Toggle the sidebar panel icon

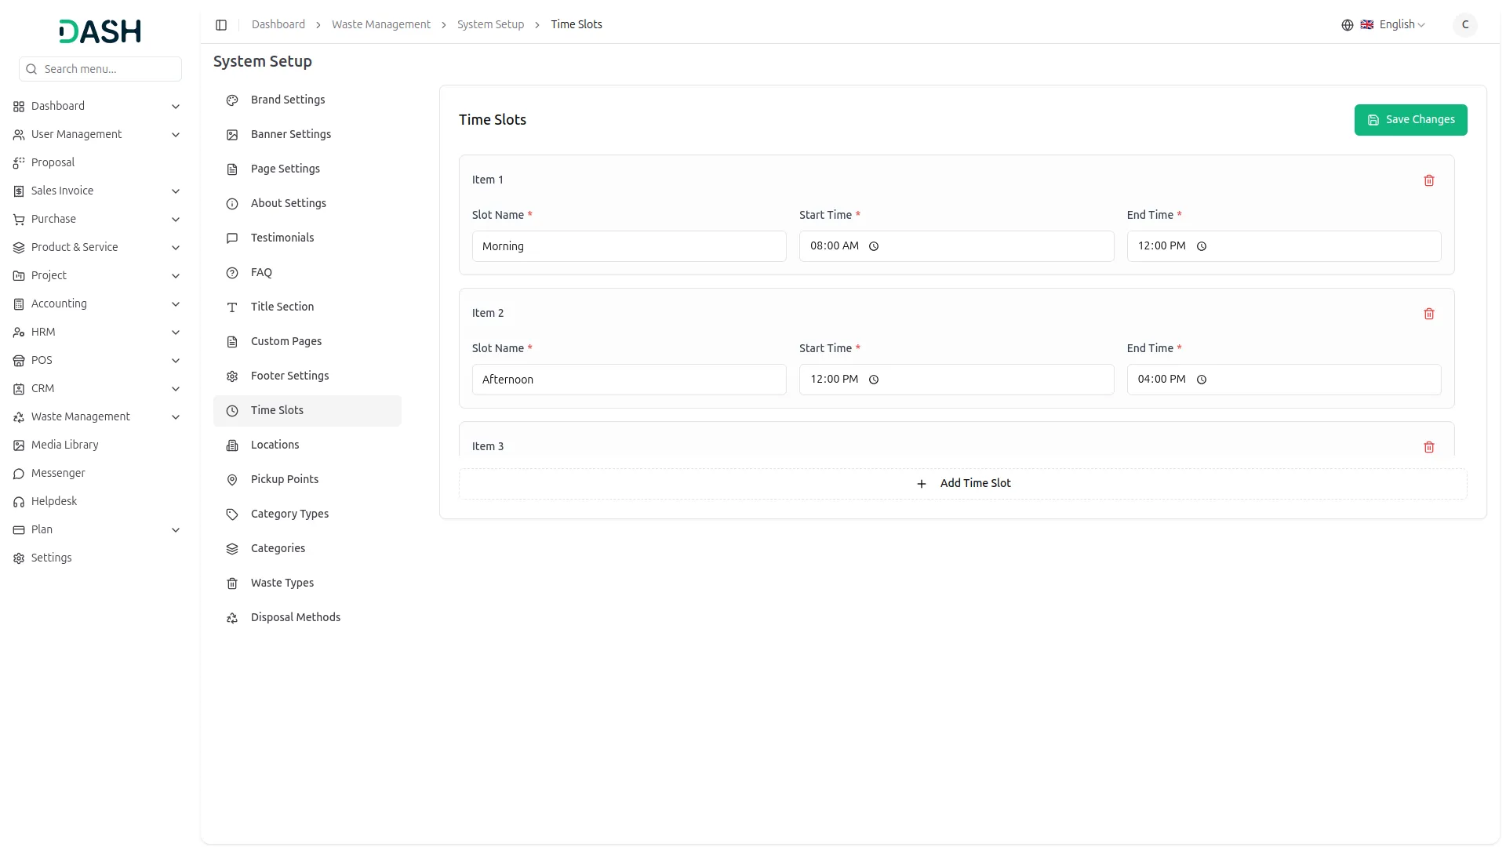(221, 25)
